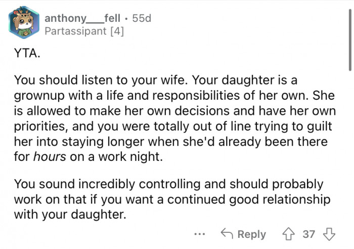The width and height of the screenshot is (354, 249).
Task: Click the reply arrow icon
Action: coord(227,234)
